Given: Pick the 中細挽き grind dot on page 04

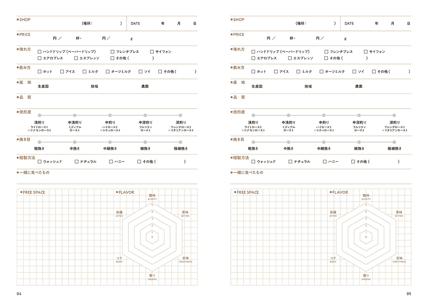Looking at the screenshot, I should [110, 142].
